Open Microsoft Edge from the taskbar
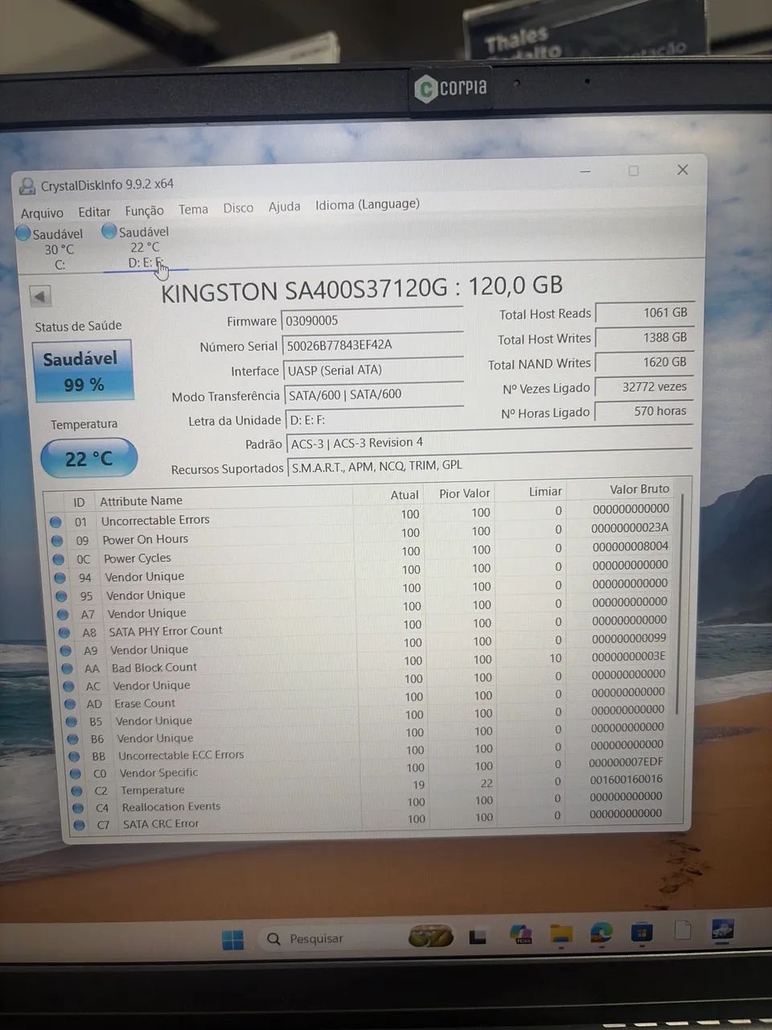The height and width of the screenshot is (1030, 772). [601, 933]
